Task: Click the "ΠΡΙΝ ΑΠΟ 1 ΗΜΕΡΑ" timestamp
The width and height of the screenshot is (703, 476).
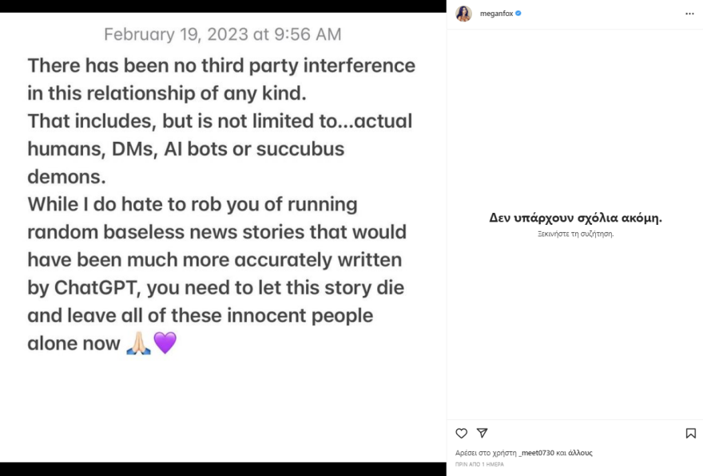Action: [x=479, y=464]
